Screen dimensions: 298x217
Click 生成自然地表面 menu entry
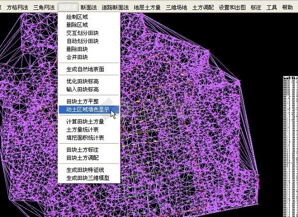[85, 69]
